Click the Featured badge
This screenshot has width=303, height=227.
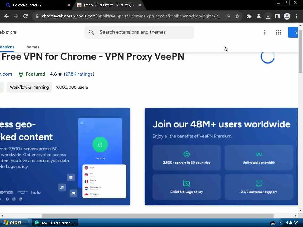[32, 74]
